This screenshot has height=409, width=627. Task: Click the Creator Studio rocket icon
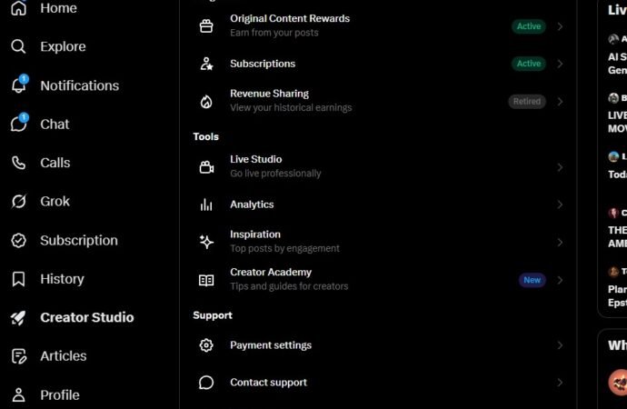pos(18,317)
